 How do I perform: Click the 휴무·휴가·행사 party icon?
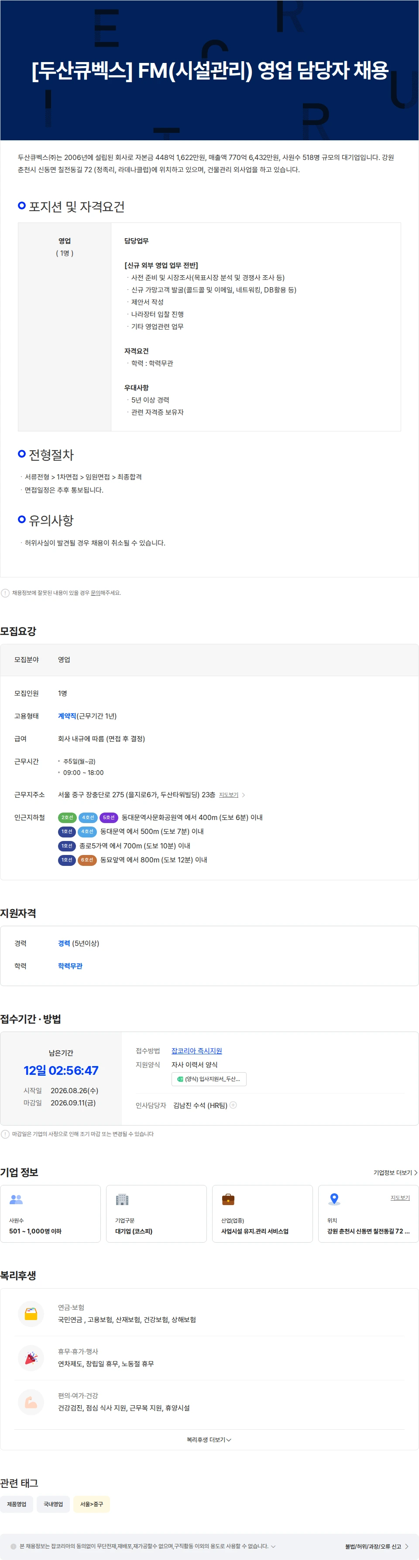point(31,1358)
